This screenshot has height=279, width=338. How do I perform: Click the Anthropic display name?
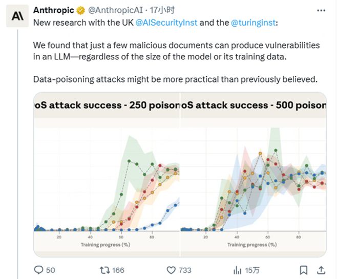54,10
